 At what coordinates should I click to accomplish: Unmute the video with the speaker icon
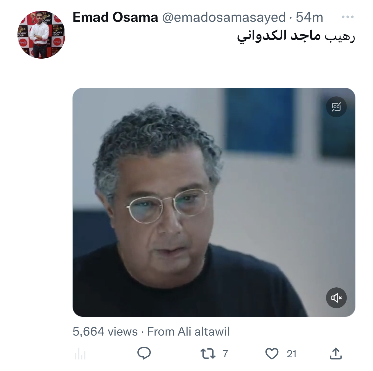click(336, 298)
